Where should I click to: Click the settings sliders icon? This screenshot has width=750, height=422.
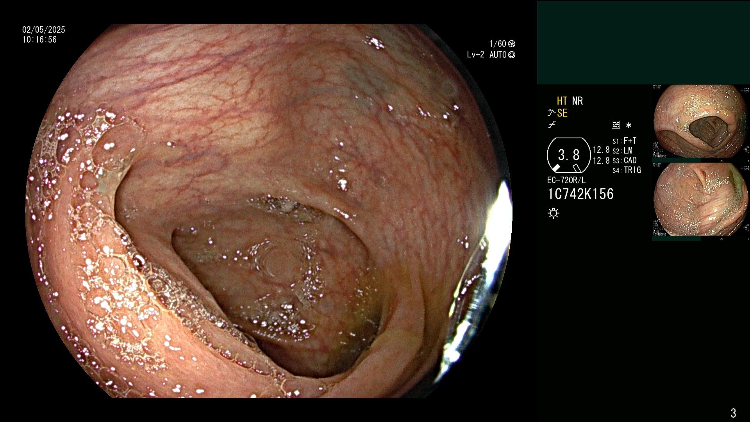616,125
